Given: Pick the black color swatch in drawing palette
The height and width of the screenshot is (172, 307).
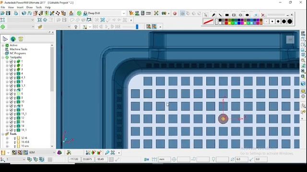Looking at the screenshot, I should click(x=220, y=20).
